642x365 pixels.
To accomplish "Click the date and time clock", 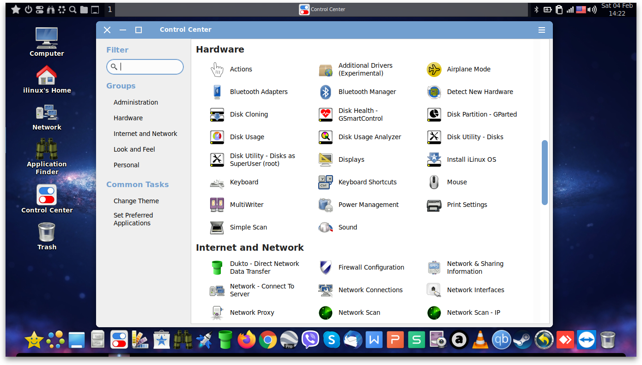I will click(617, 10).
